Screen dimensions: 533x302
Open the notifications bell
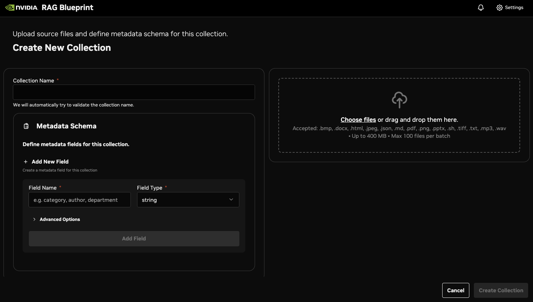(x=481, y=8)
